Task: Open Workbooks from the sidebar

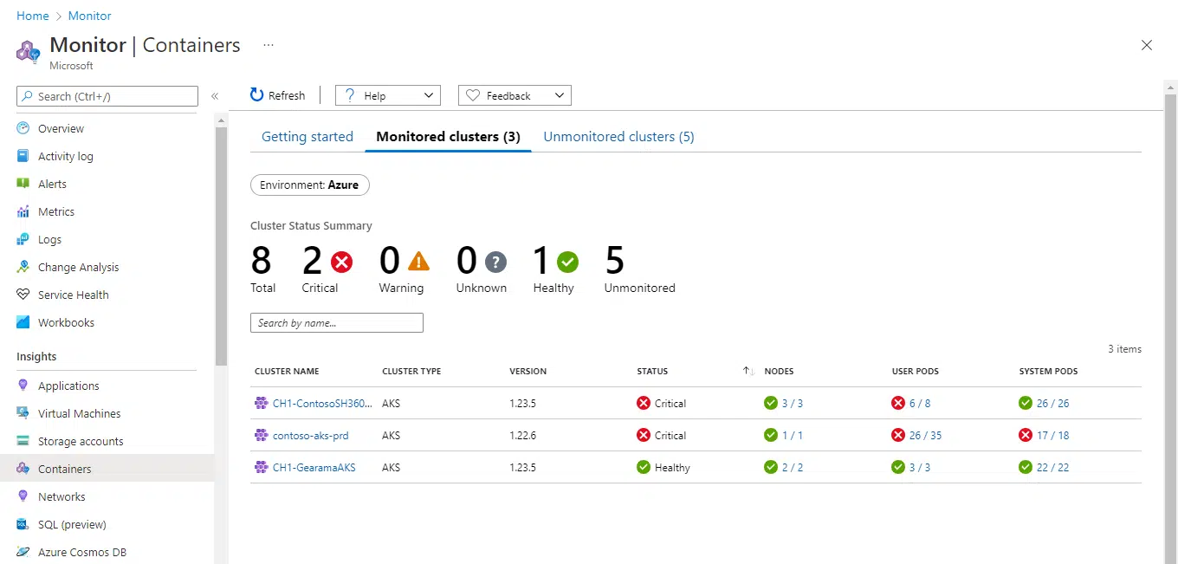Action: (66, 322)
